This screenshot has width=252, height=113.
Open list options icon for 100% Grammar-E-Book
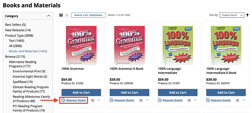141,100
